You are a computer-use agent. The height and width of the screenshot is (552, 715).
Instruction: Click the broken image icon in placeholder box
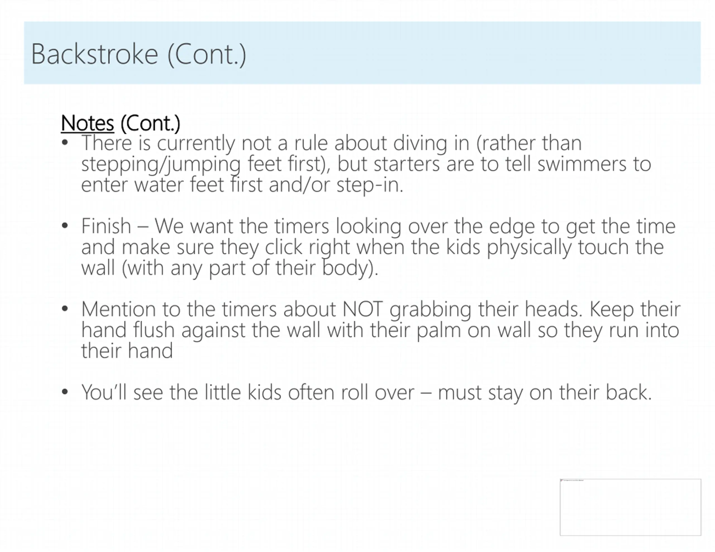(x=562, y=480)
